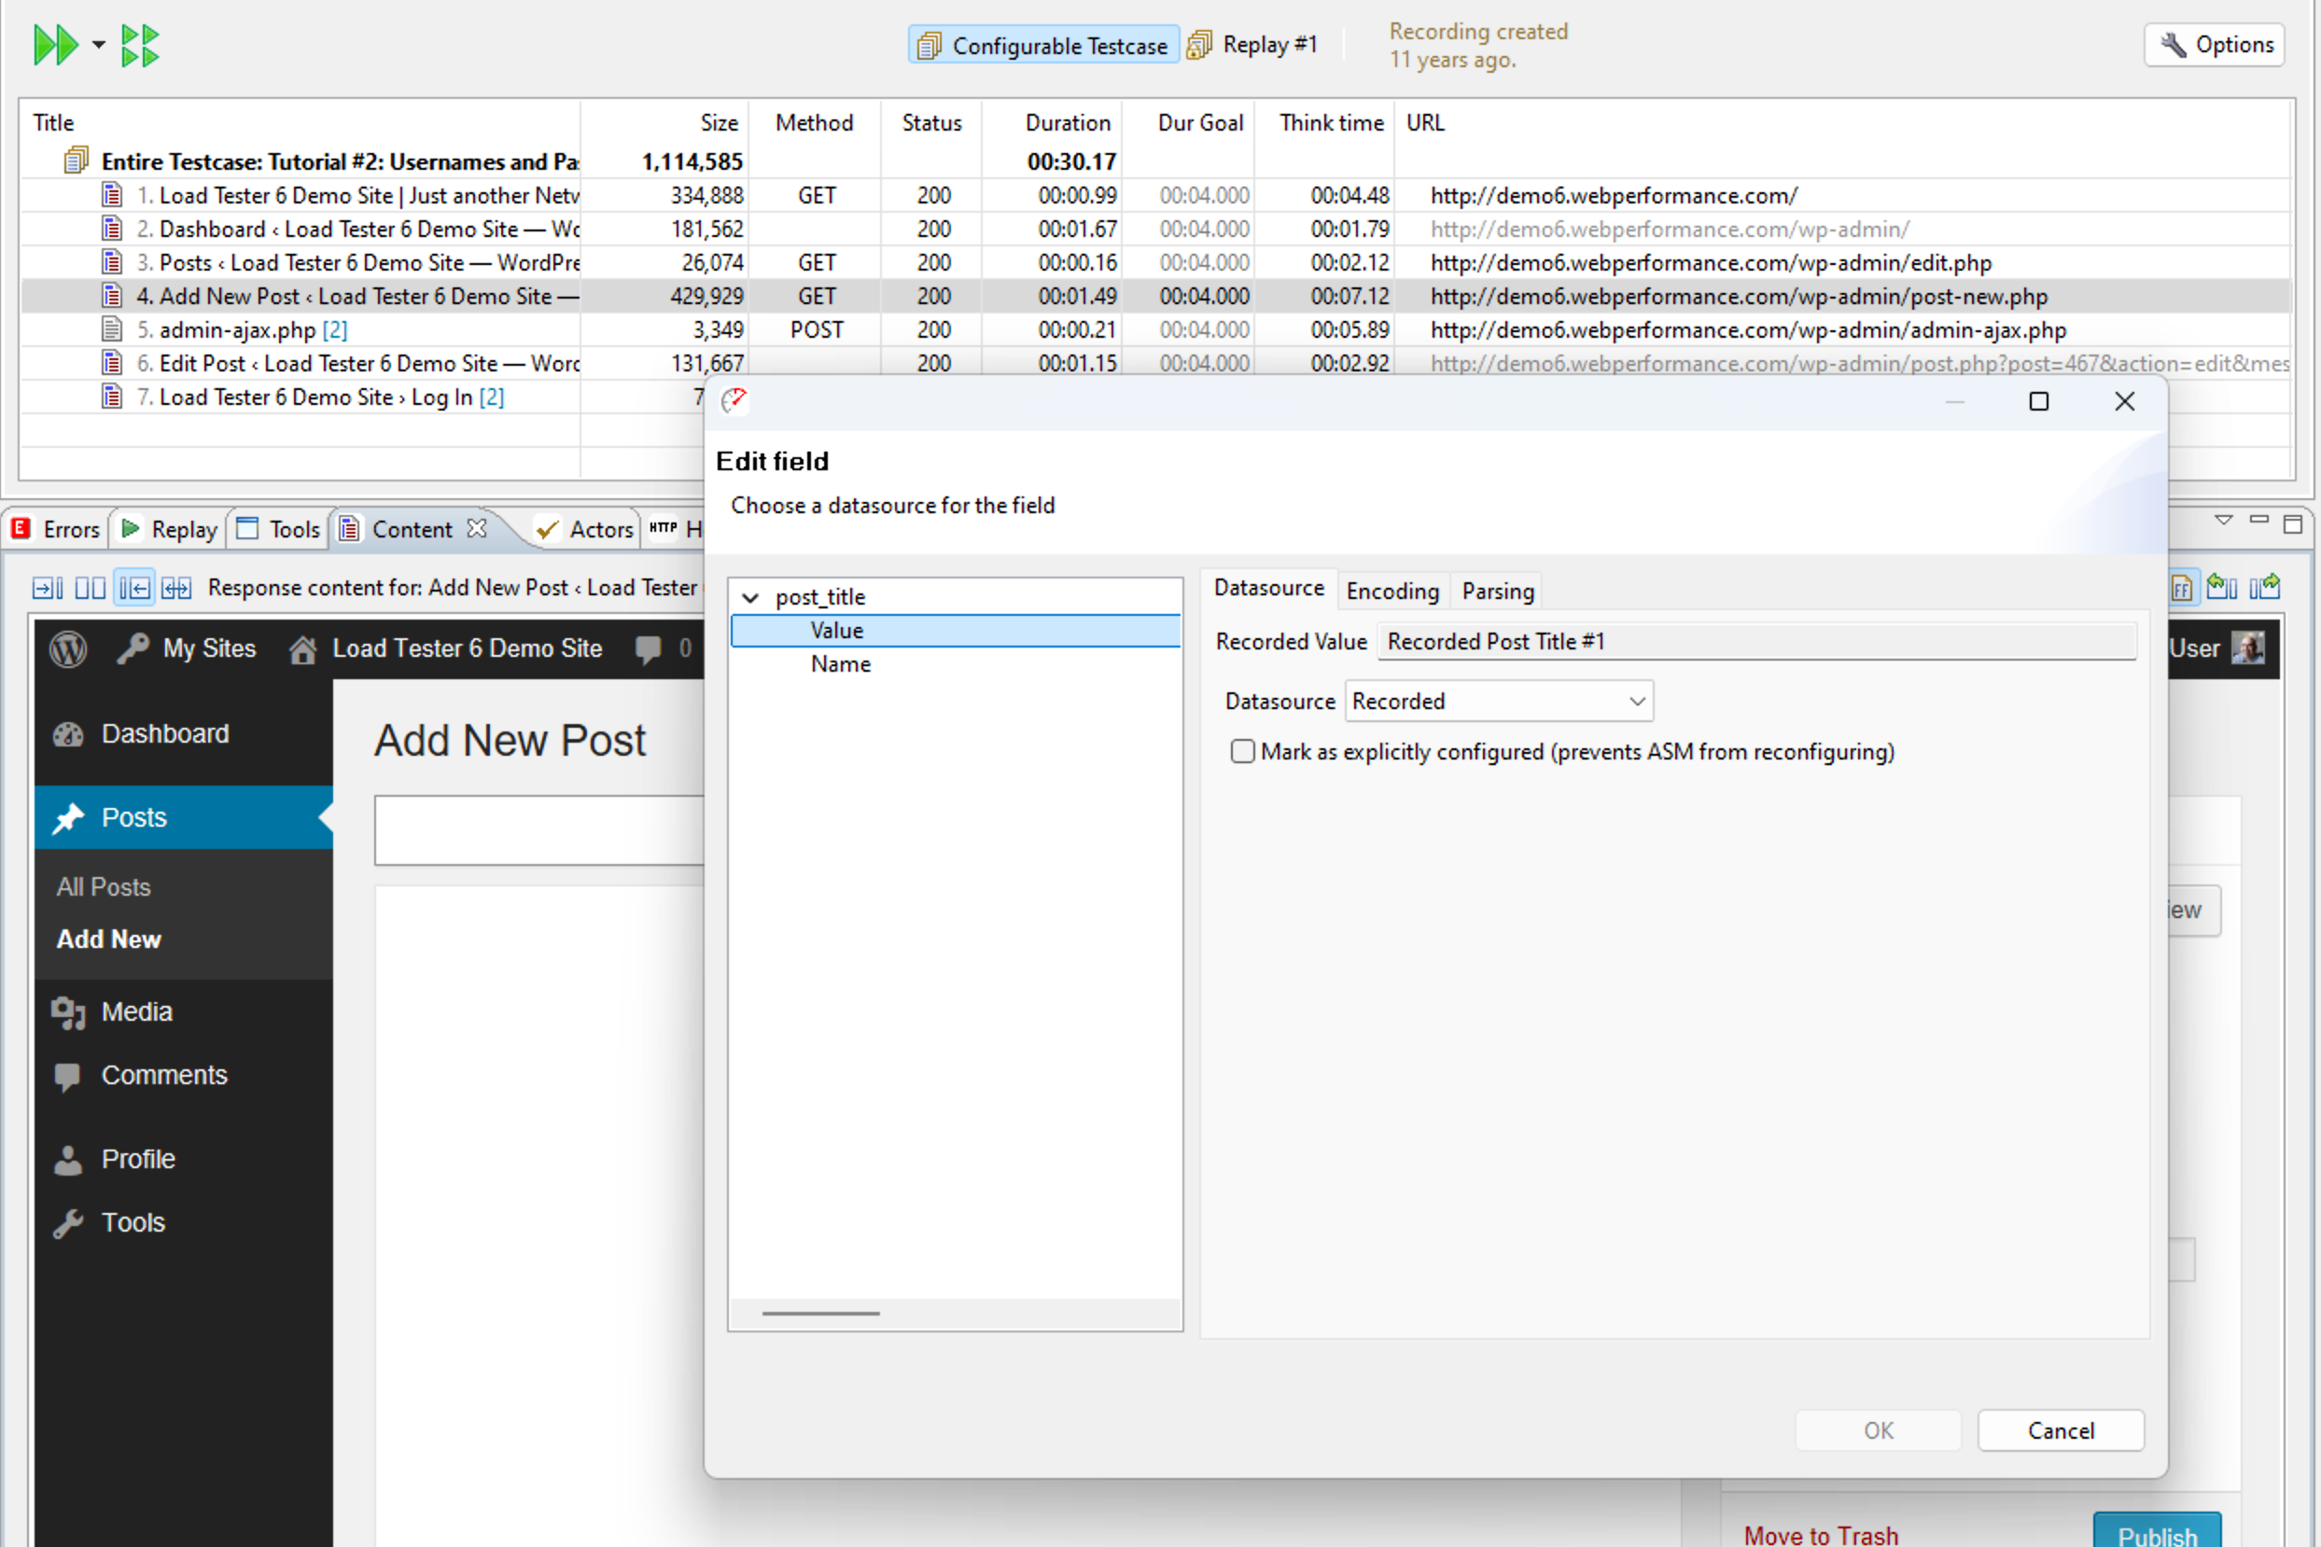This screenshot has height=1547, width=2321.
Task: Toggle the highlighted pane layout icon
Action: (133, 587)
